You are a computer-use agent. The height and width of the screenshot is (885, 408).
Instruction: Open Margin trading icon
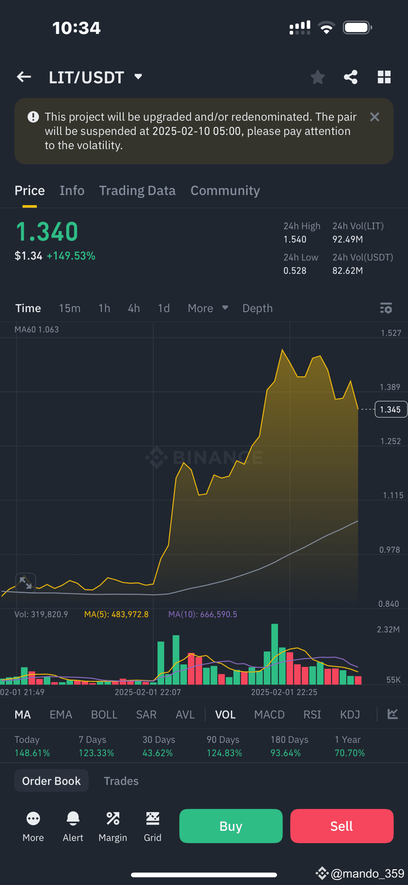[113, 827]
